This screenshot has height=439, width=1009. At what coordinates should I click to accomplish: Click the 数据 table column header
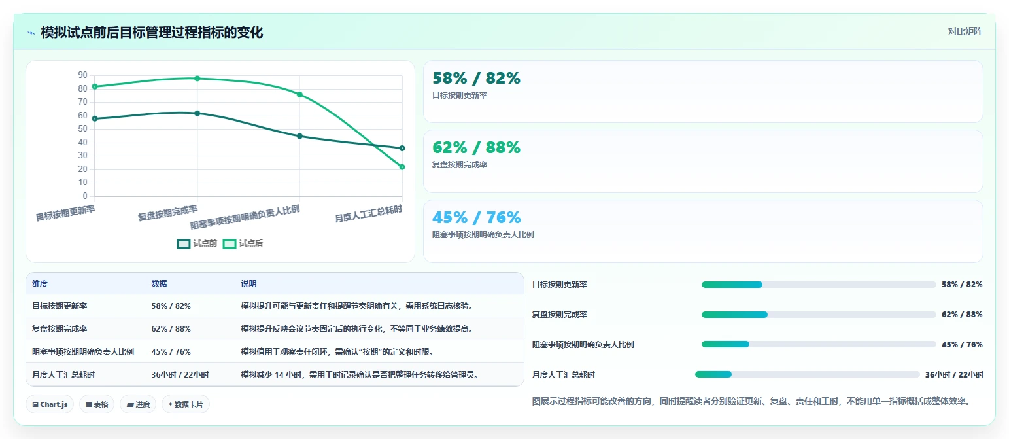click(160, 284)
